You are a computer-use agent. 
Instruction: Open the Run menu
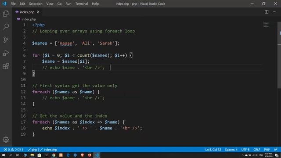(x=68, y=4)
